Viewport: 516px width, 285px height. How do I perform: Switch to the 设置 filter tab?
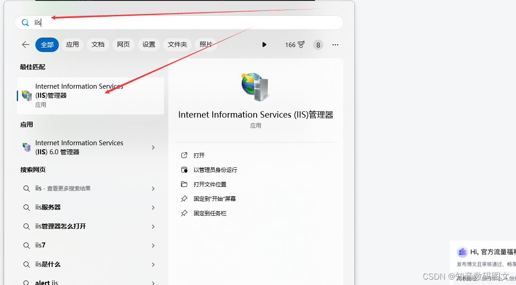149,45
